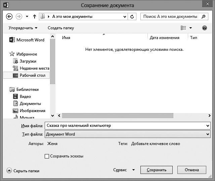Click the search magnifier icon
The height and width of the screenshot is (181, 215).
click(204, 16)
